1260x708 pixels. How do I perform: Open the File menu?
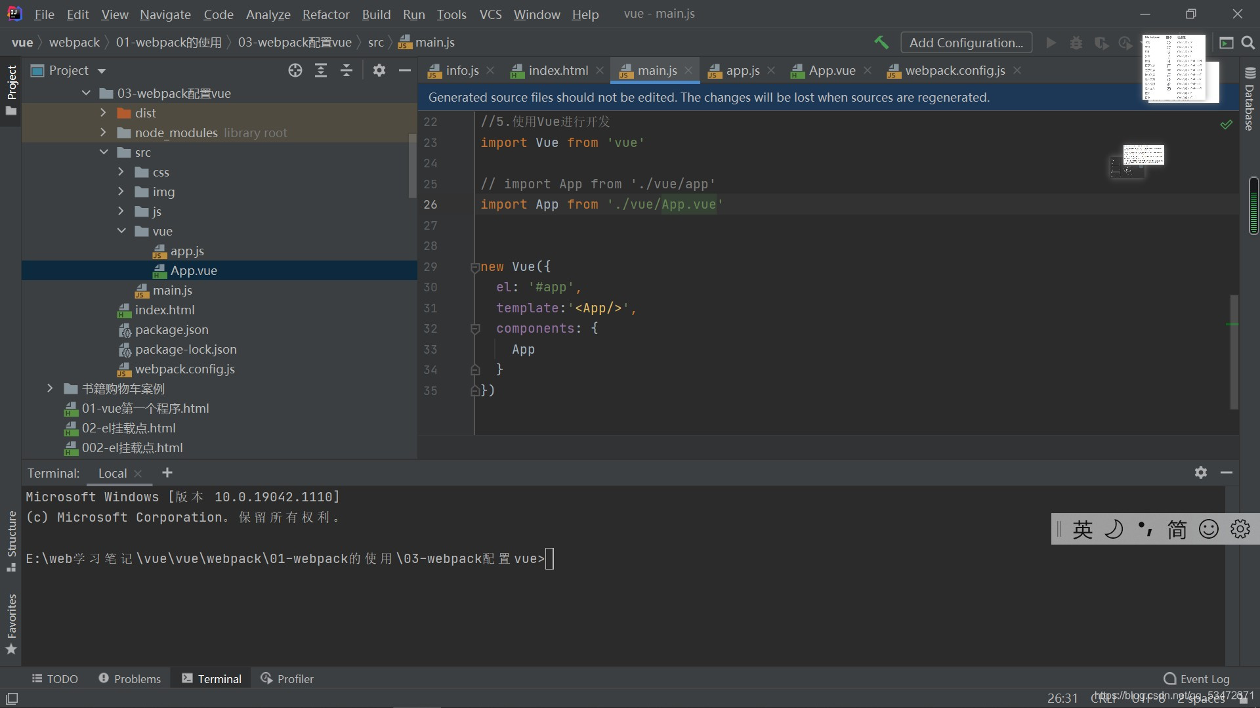tap(44, 14)
